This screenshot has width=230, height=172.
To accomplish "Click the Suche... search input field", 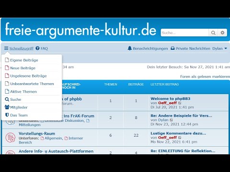I will 184,33.
